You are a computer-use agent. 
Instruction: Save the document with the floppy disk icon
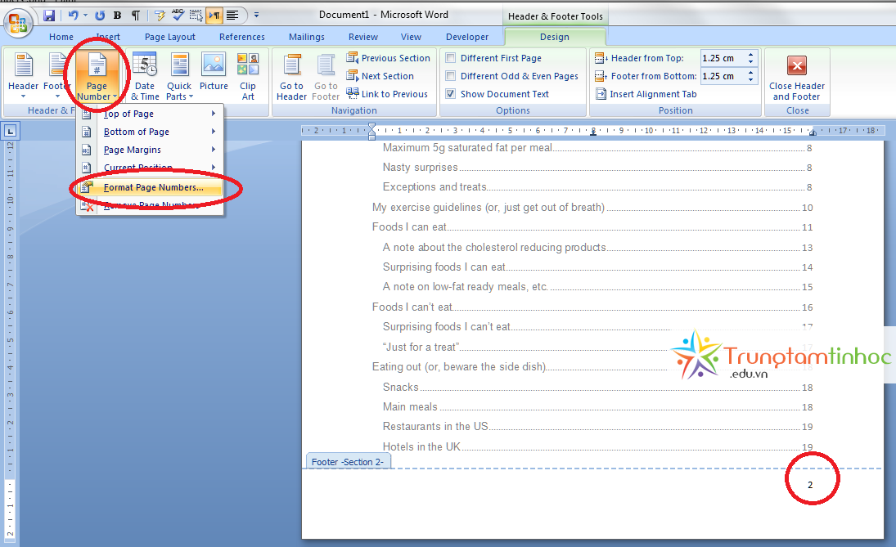(49, 16)
